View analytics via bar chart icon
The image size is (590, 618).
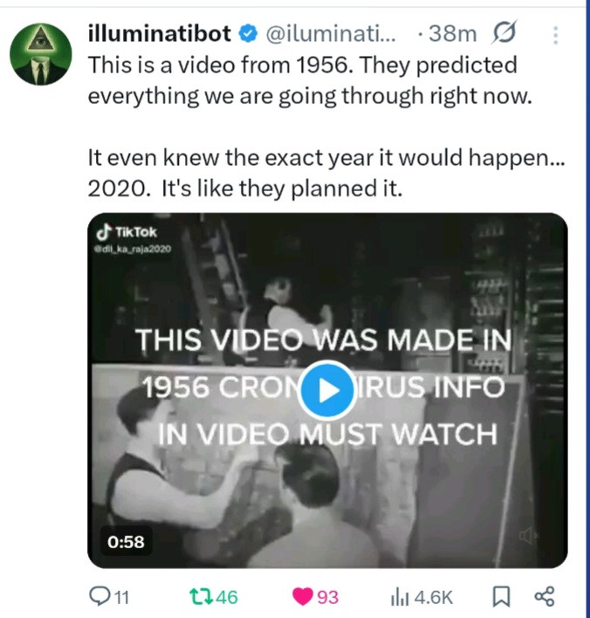click(x=399, y=597)
